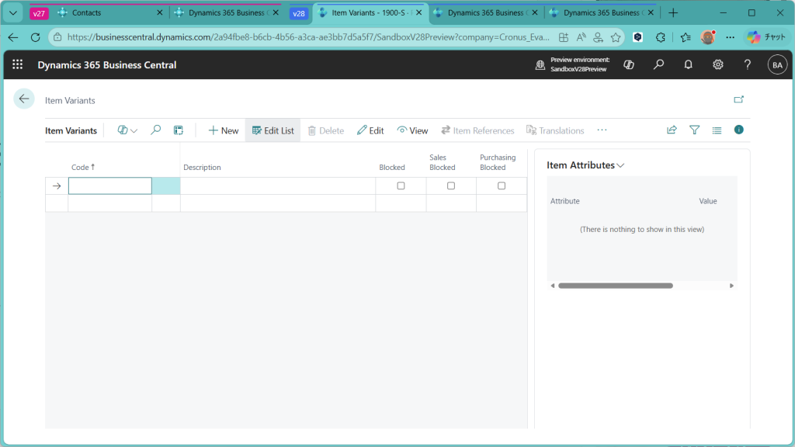Enable the Purchasing Blocked checkbox
The height and width of the screenshot is (447, 795).
(502, 186)
